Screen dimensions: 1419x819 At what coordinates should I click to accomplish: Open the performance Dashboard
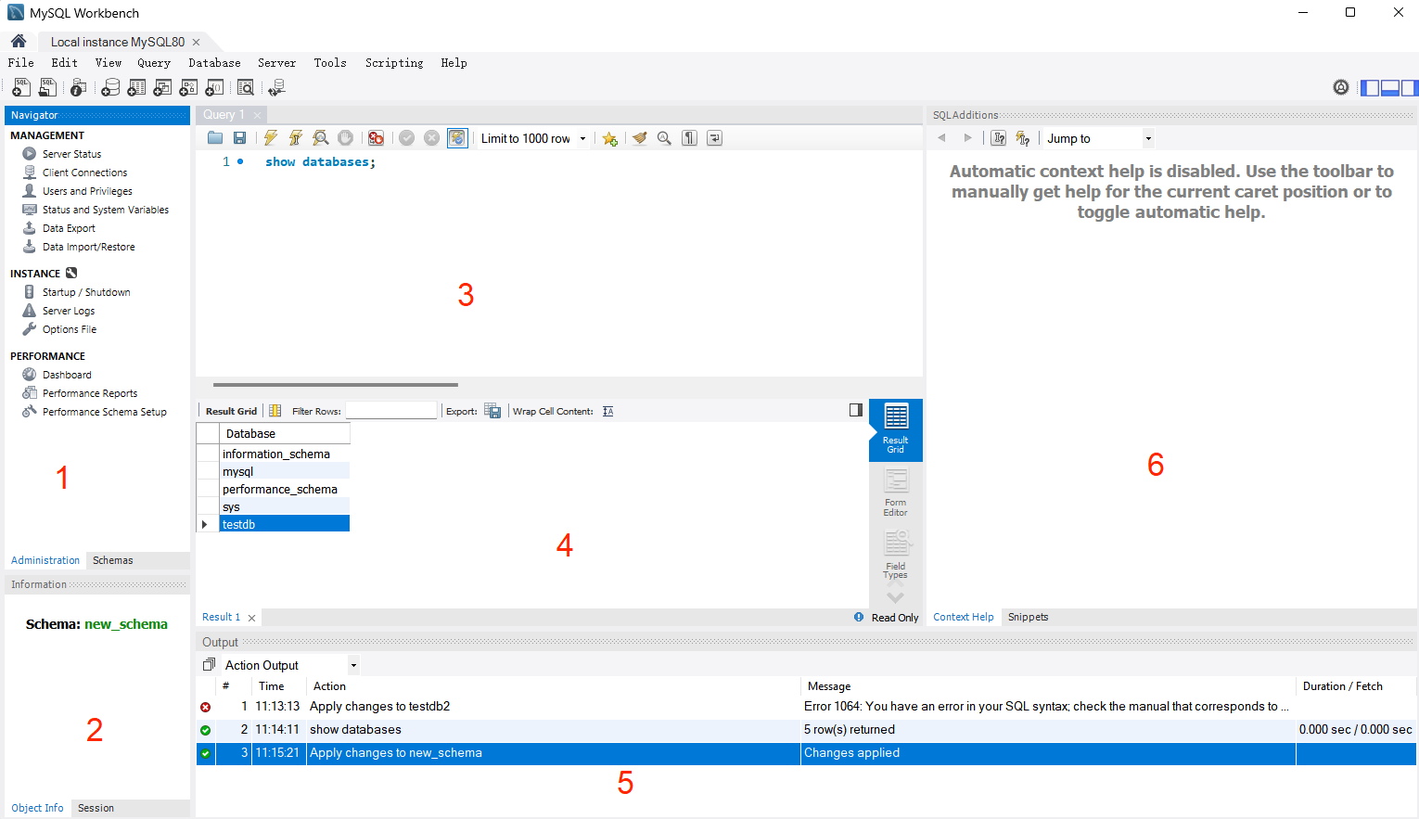coord(67,375)
